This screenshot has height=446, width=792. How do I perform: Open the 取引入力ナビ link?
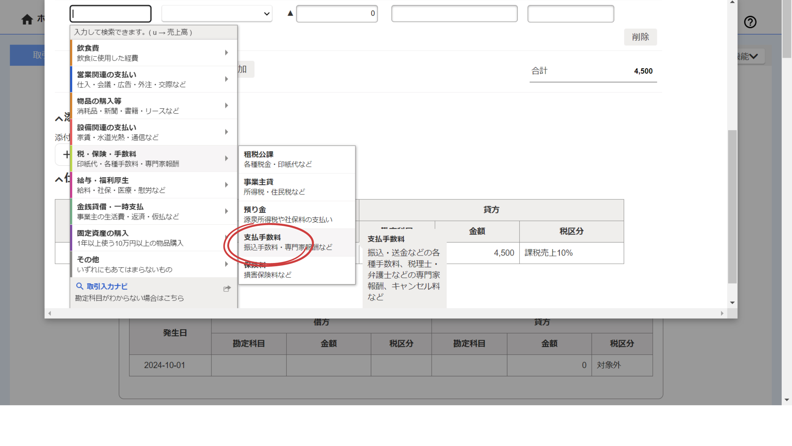[x=107, y=286]
